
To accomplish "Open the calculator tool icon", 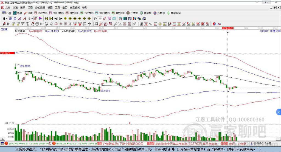I will (x=125, y=19).
